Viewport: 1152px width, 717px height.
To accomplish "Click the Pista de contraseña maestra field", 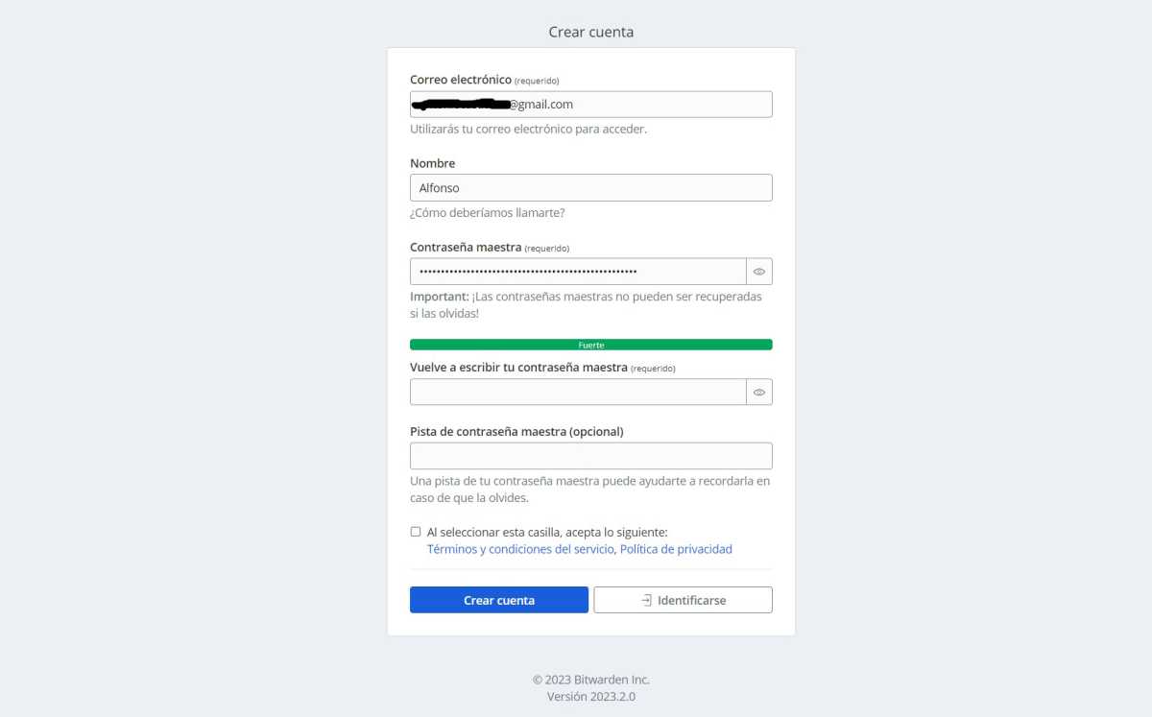I will pos(591,456).
